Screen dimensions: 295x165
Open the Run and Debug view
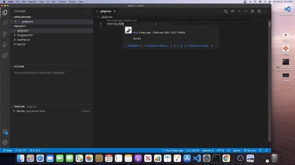(5, 44)
